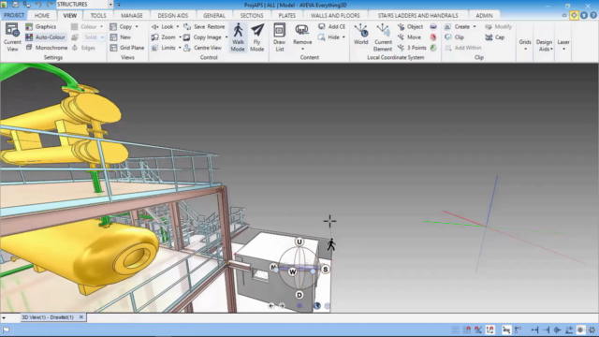Click the undo icon in quick access
This screenshot has width=599, height=337.
pyautogui.click(x=38, y=4)
